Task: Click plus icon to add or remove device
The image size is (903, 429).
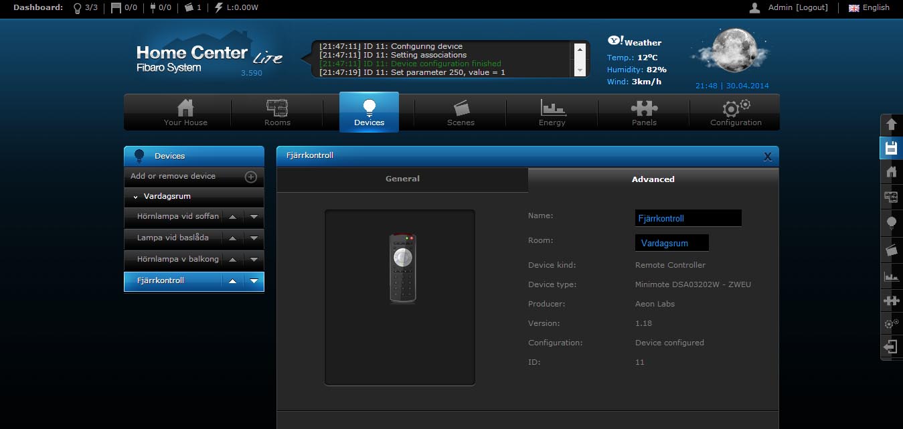Action: coord(251,177)
